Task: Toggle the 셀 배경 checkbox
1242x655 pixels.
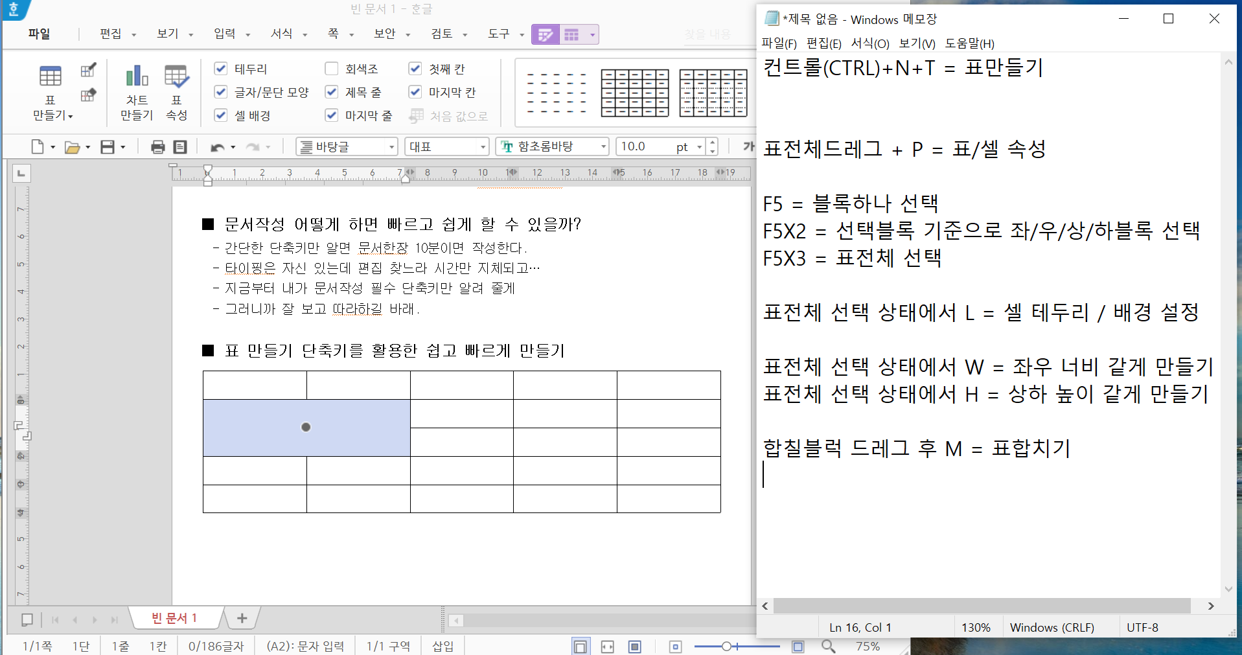Action: (221, 115)
